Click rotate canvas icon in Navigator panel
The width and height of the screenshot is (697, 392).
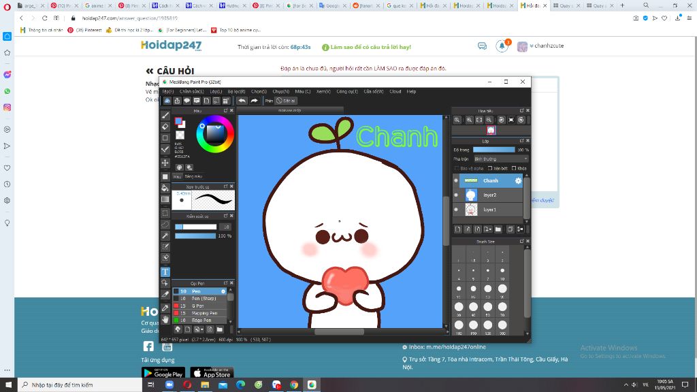pyautogui.click(x=502, y=120)
